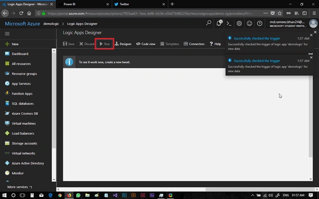This screenshot has width=319, height=199.
Task: Open WhatsApp from the taskbar
Action: (78, 195)
